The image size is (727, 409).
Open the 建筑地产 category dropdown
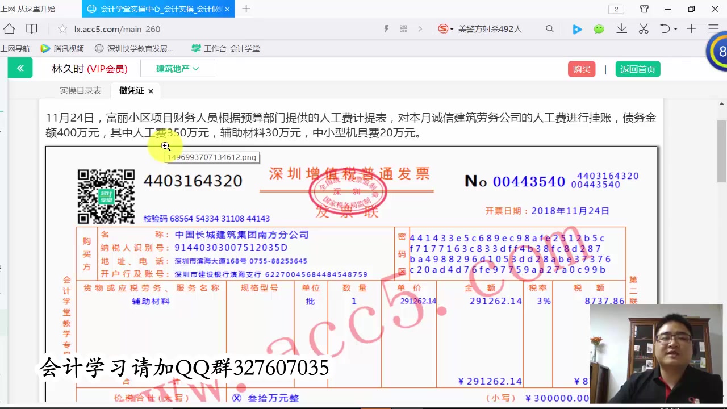click(x=177, y=68)
